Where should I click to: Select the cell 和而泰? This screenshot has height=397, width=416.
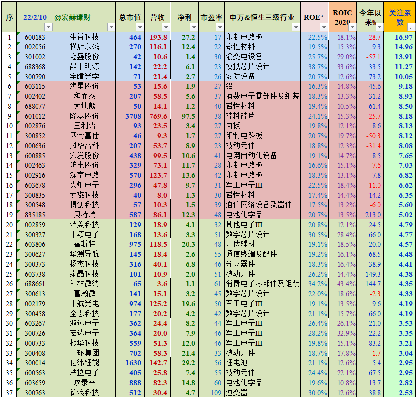click(84, 96)
